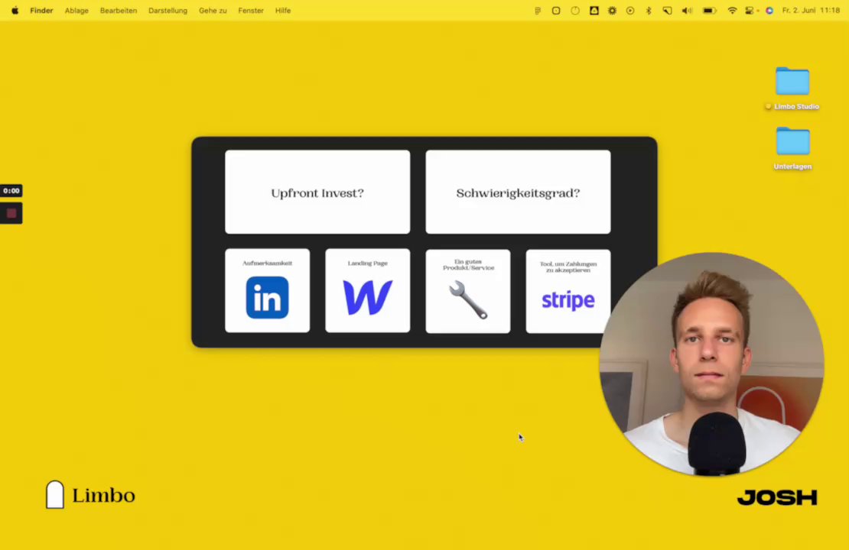
Task: Open Control Center in menu bar
Action: [x=750, y=10]
